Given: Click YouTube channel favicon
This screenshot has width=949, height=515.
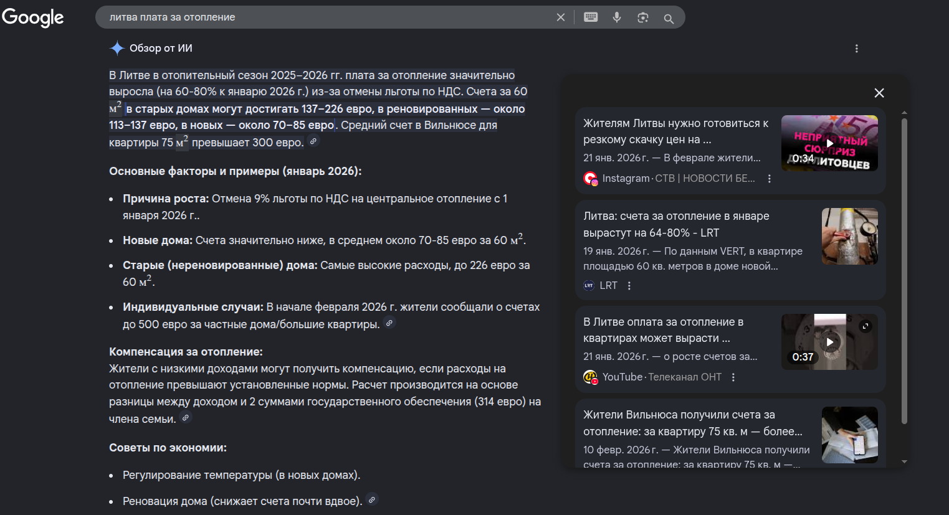Looking at the screenshot, I should (x=590, y=377).
